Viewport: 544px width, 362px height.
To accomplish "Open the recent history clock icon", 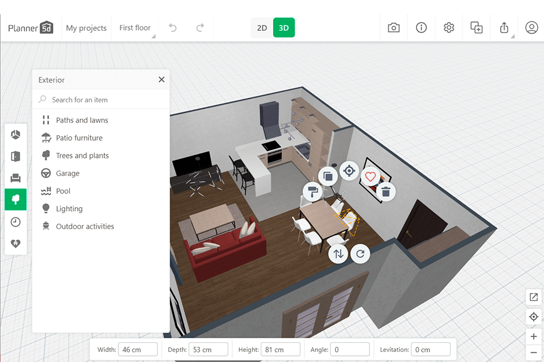I will point(16,222).
